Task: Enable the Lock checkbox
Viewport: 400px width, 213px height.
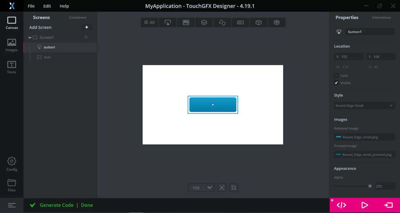Action: [336, 75]
